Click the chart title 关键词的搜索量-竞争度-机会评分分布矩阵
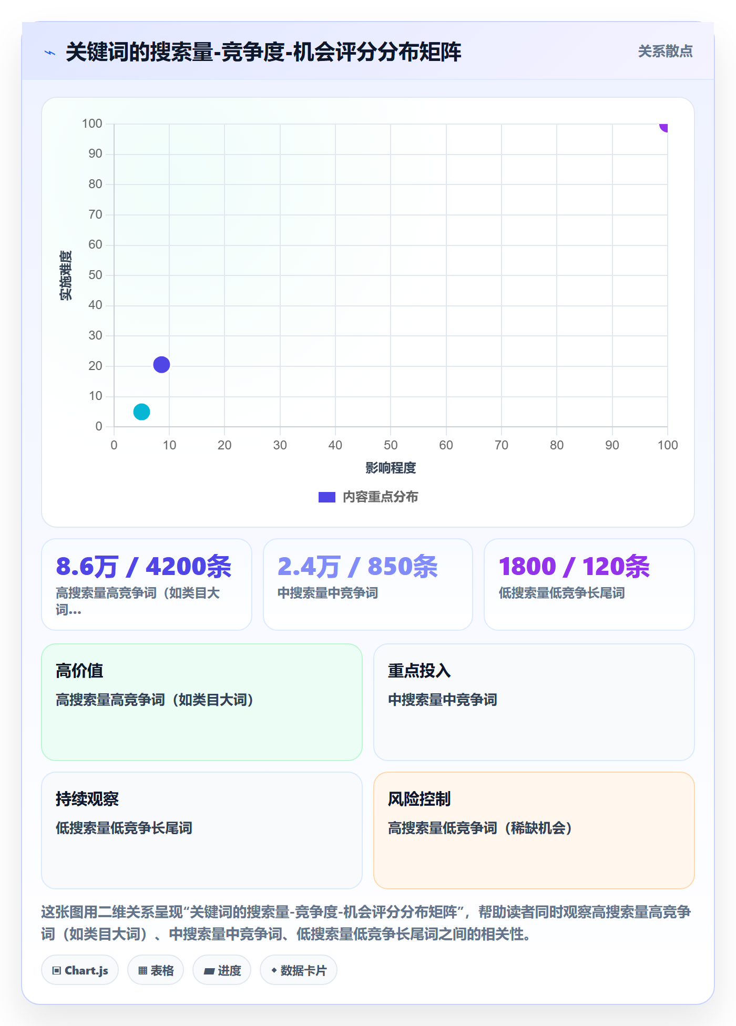The height and width of the screenshot is (1026, 736). [x=263, y=52]
